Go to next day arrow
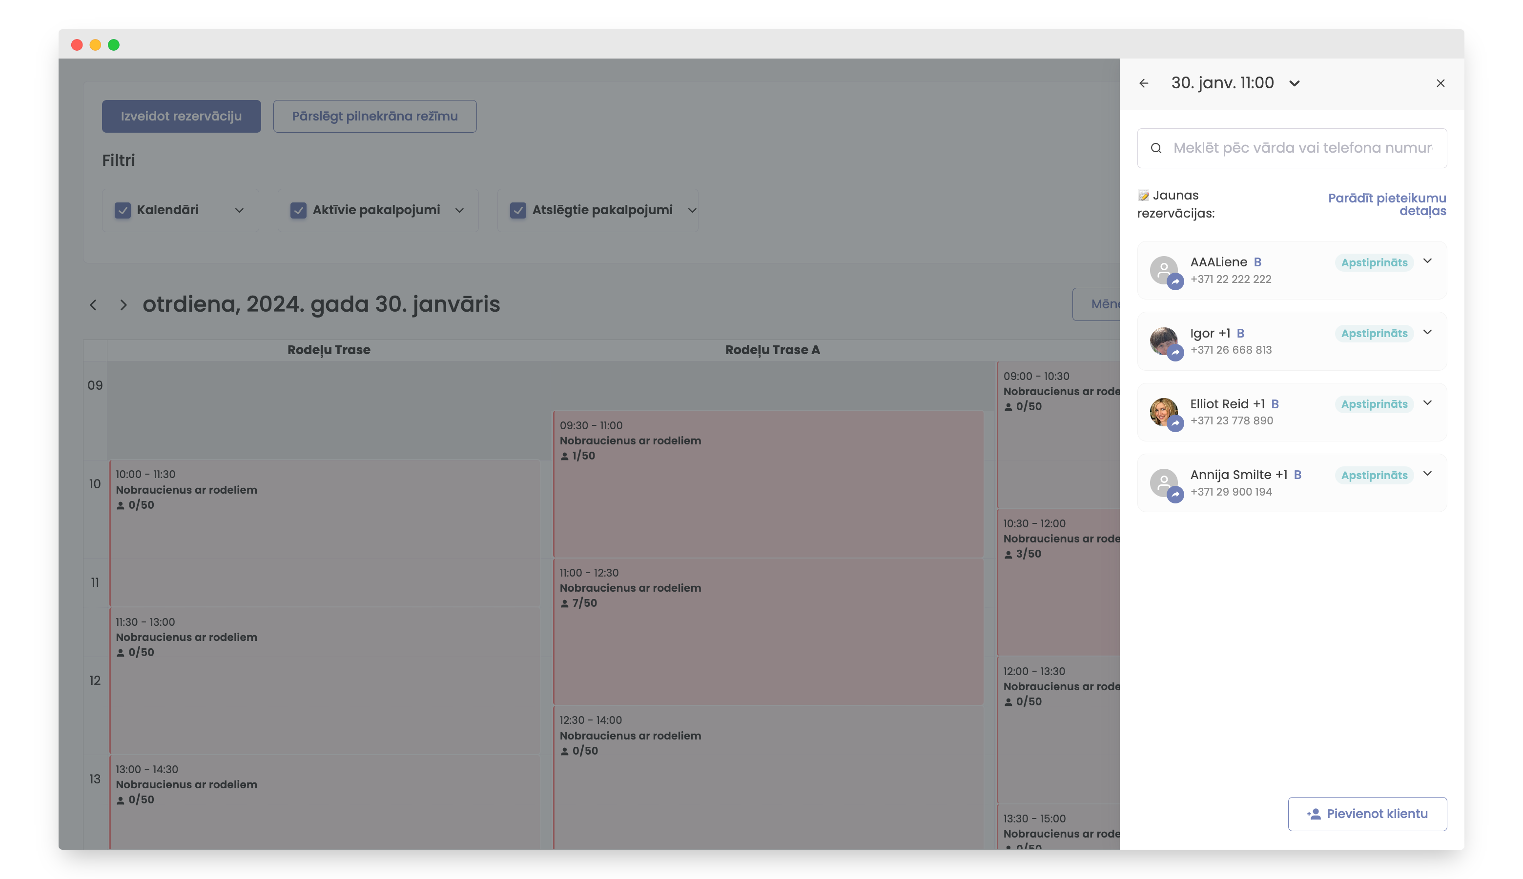Screen dimensions: 1523x879 click(123, 305)
